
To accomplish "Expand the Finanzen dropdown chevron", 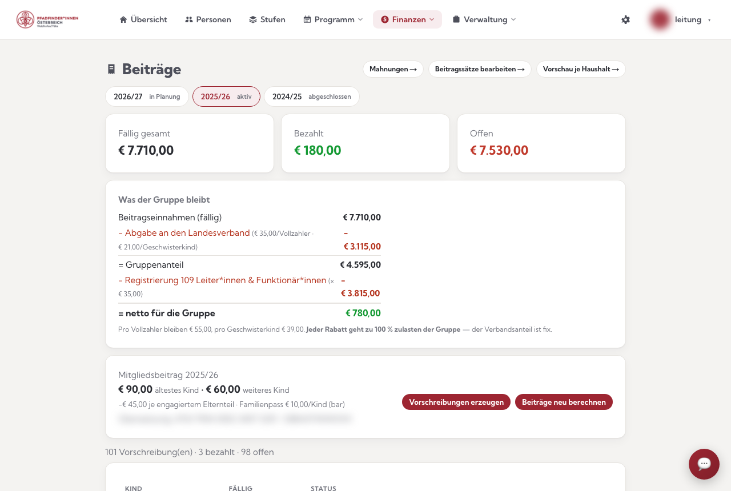I will (x=432, y=19).
